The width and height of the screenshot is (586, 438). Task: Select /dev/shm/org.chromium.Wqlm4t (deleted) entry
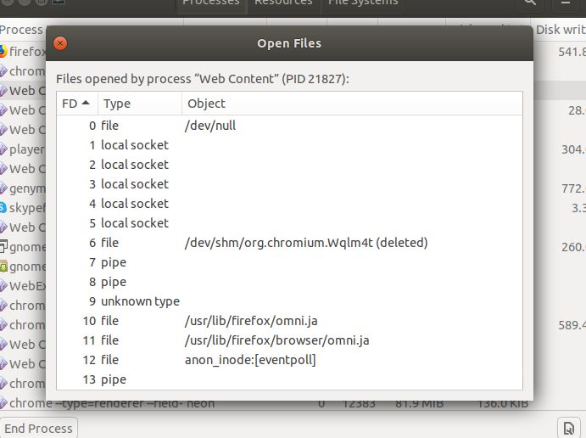click(x=306, y=243)
